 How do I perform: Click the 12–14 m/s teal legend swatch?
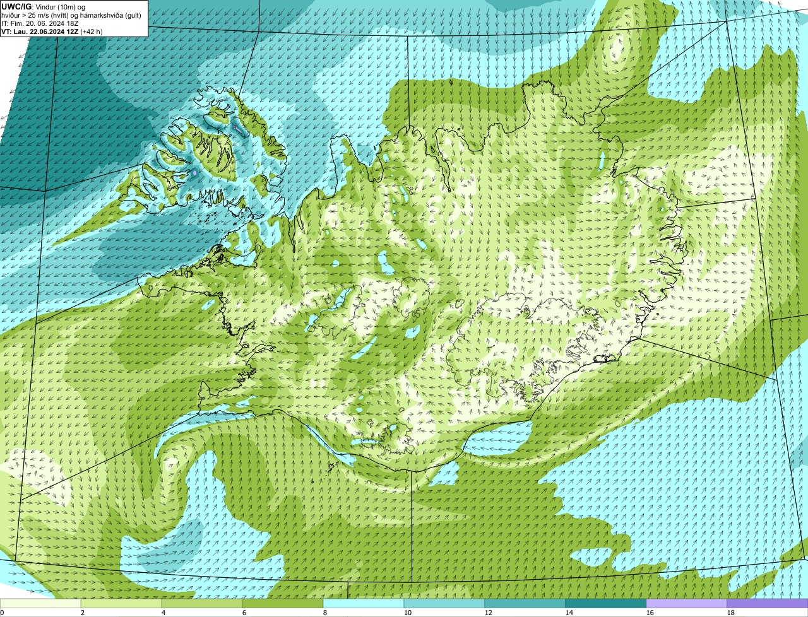525,604
